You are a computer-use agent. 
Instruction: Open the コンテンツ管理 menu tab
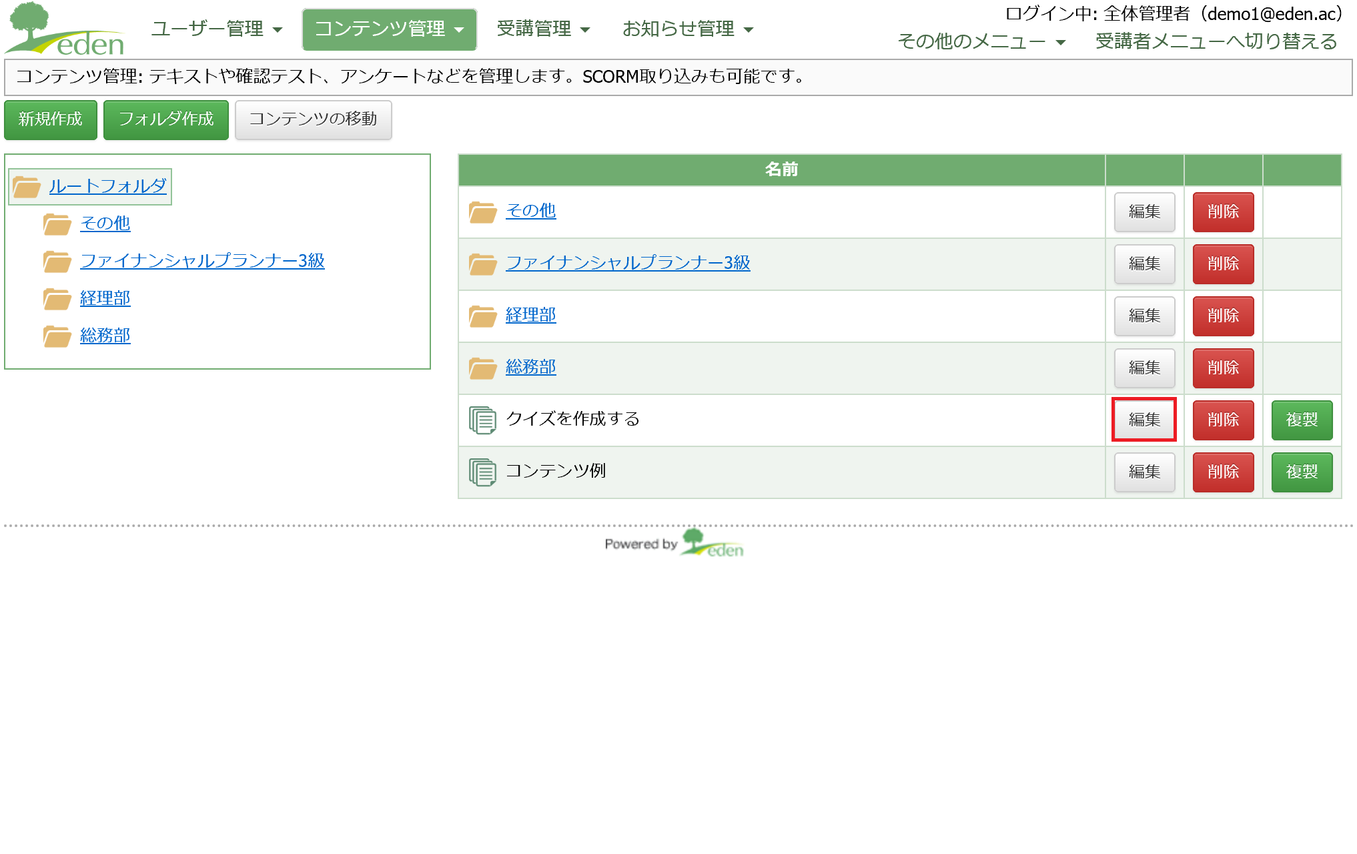[389, 29]
